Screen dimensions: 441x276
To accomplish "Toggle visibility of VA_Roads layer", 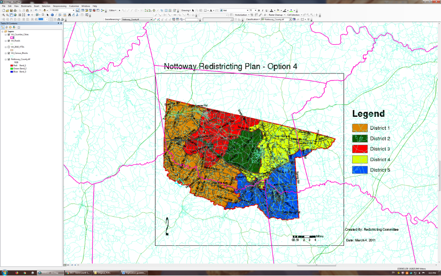I will (8, 41).
